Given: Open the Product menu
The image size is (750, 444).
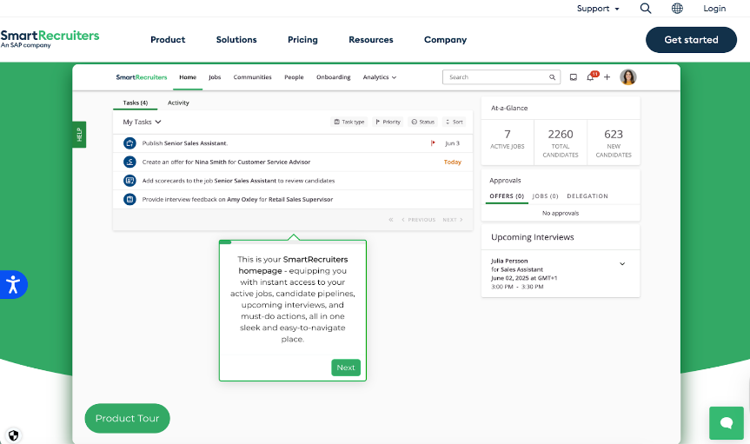Looking at the screenshot, I should (168, 40).
